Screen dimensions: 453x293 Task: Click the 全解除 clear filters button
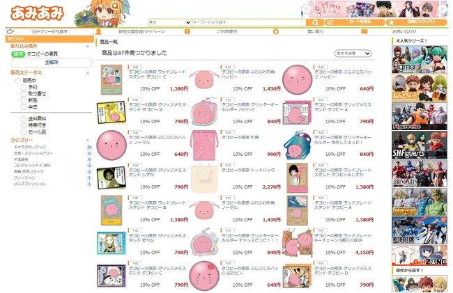point(52,63)
